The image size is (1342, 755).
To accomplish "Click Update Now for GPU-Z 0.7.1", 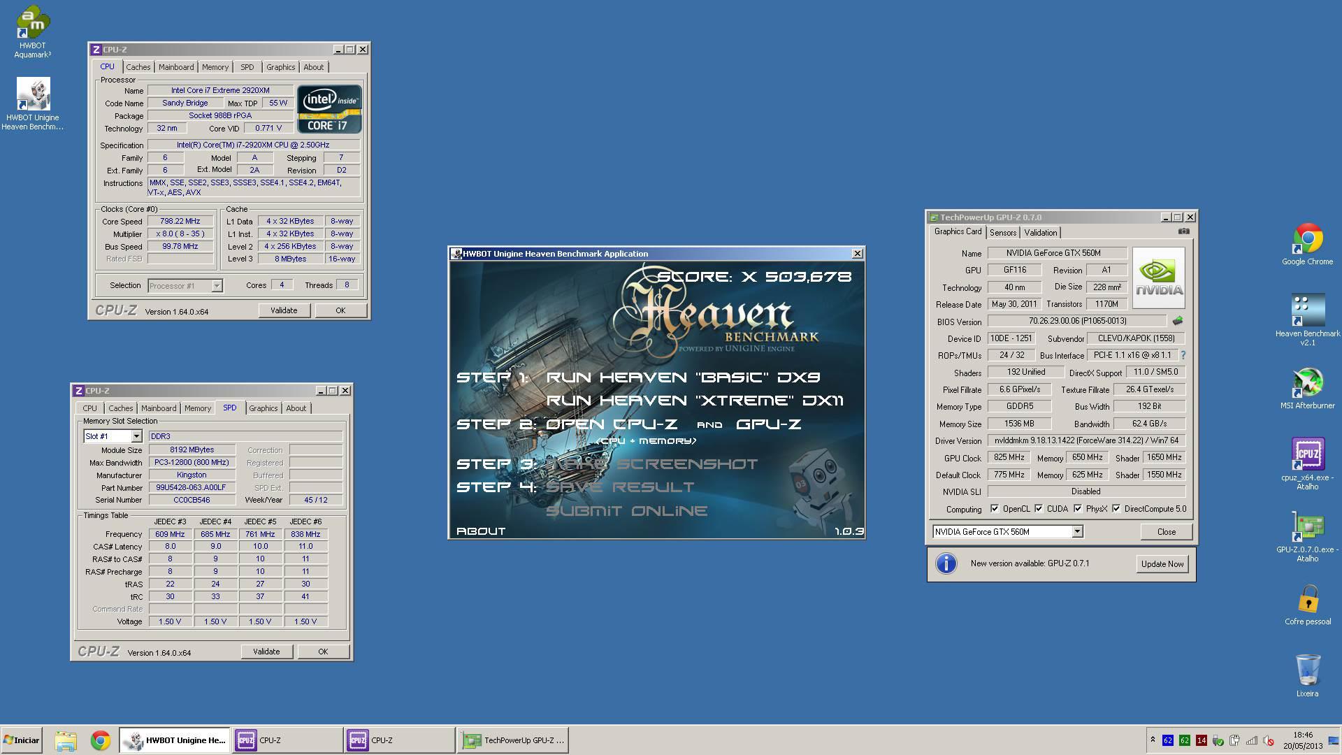I will [1162, 563].
